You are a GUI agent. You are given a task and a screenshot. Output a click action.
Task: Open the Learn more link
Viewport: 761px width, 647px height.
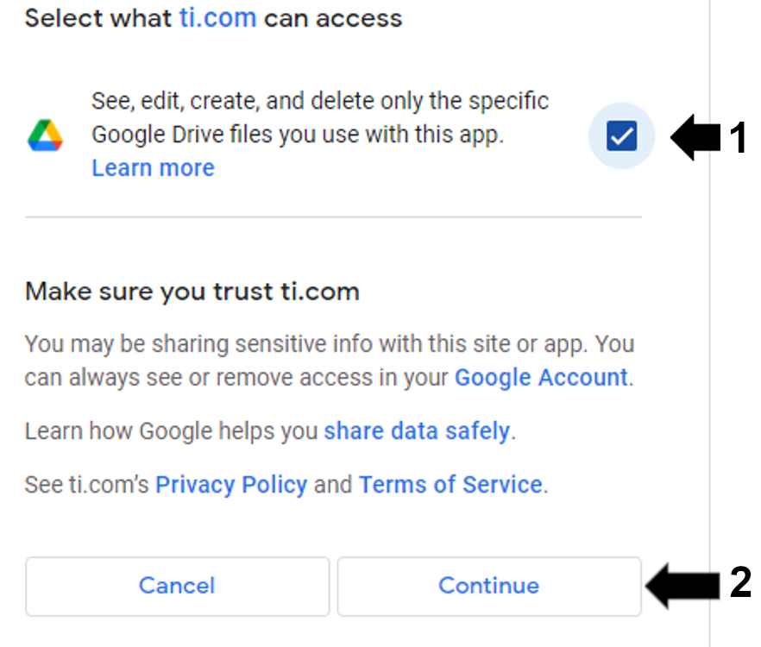point(153,167)
